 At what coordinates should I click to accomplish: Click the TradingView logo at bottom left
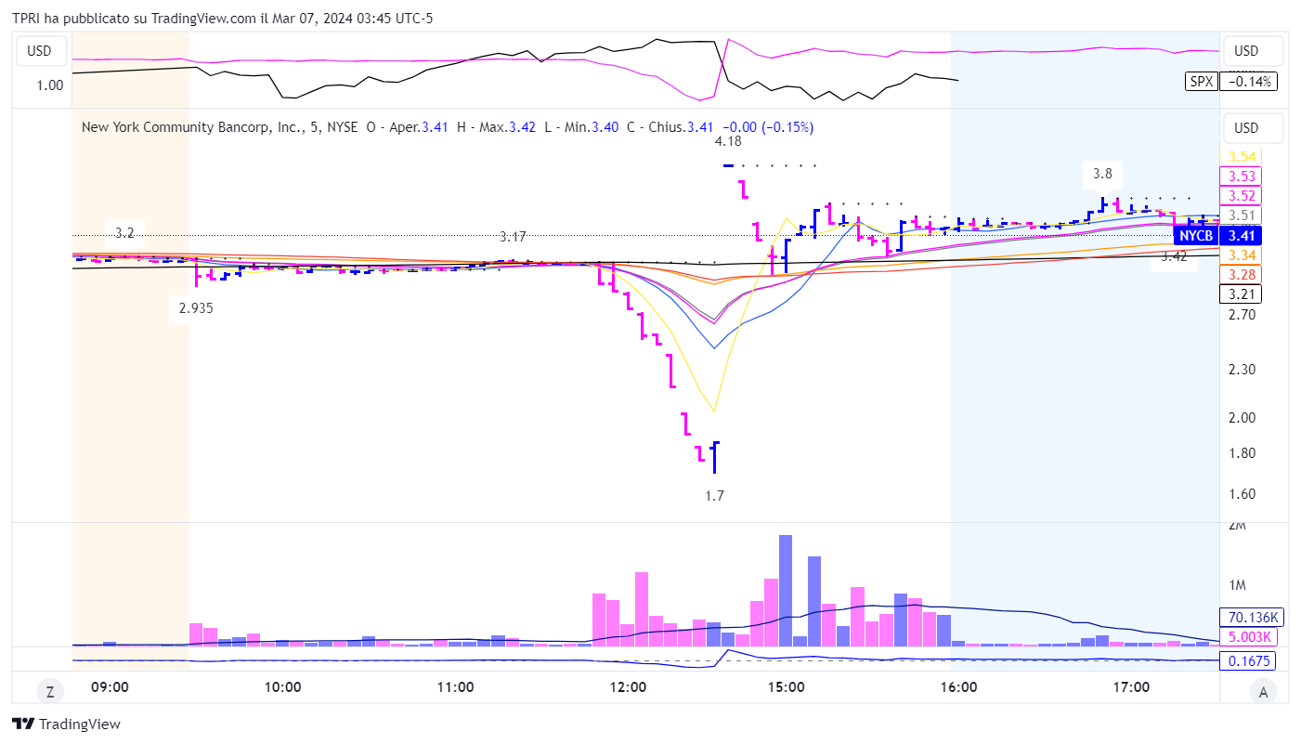click(x=66, y=724)
